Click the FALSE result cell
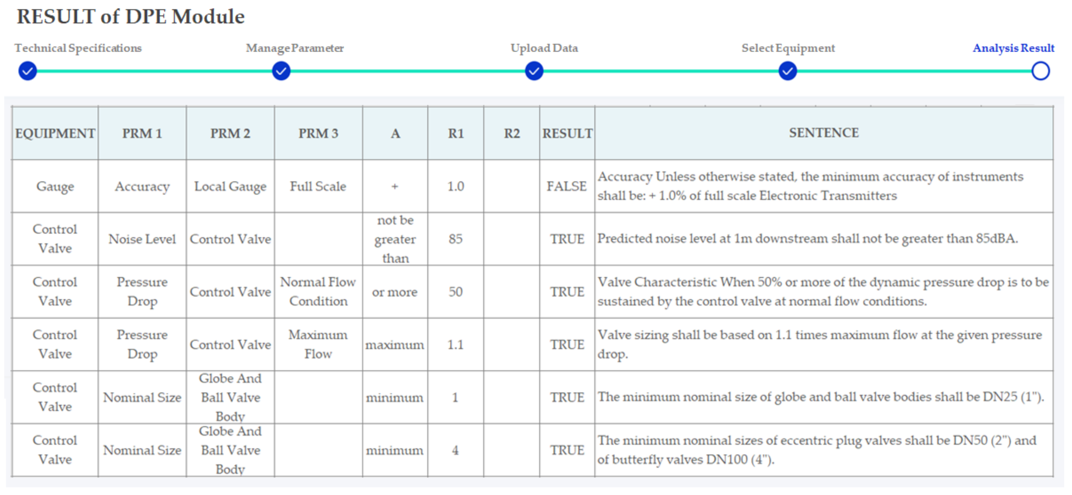 pos(566,186)
